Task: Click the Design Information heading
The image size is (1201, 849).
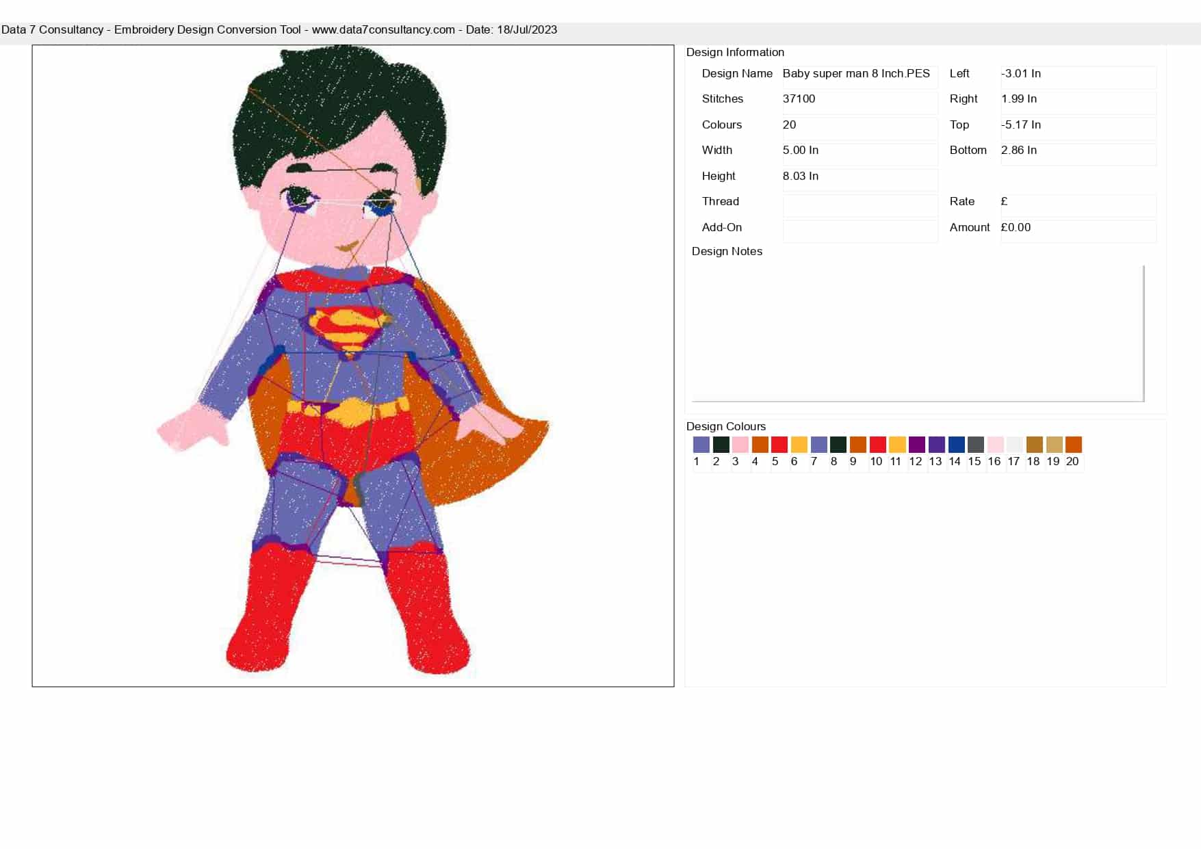Action: 735,52
